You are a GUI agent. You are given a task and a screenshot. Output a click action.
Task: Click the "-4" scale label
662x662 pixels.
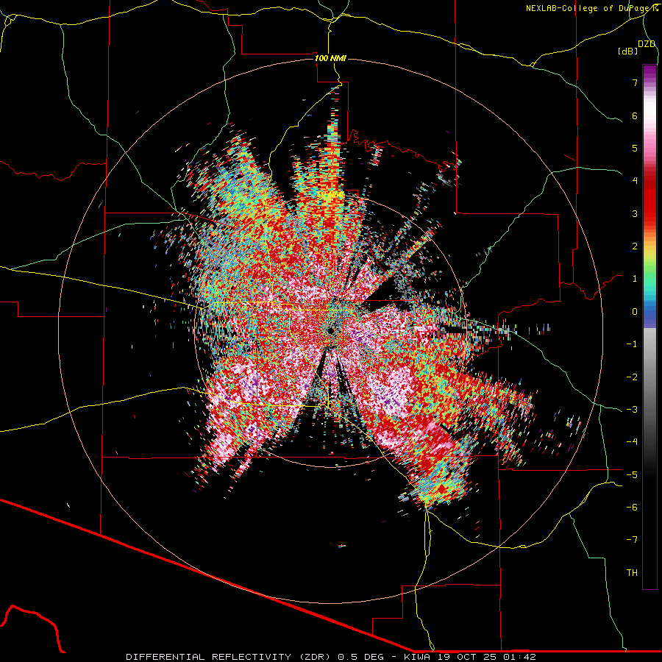632,441
